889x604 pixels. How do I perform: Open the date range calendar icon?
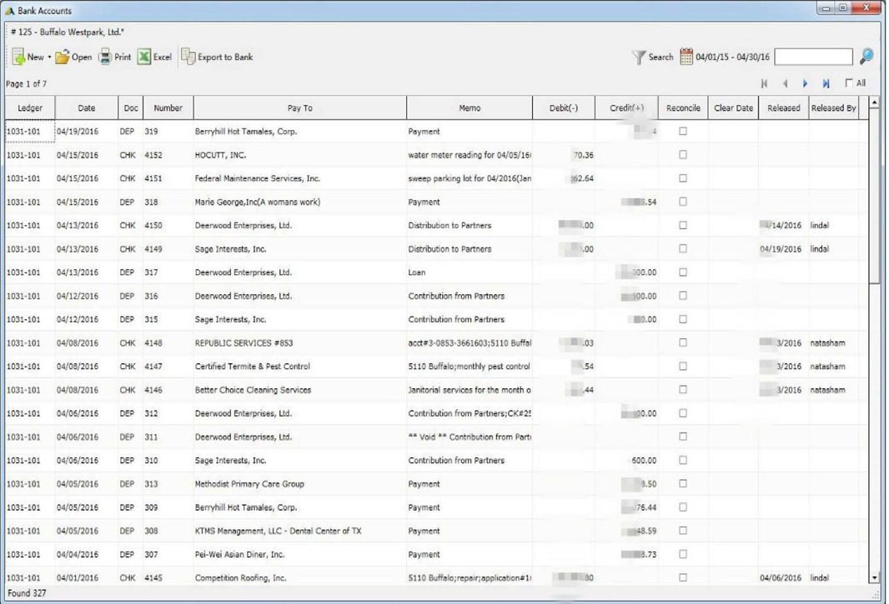click(686, 57)
